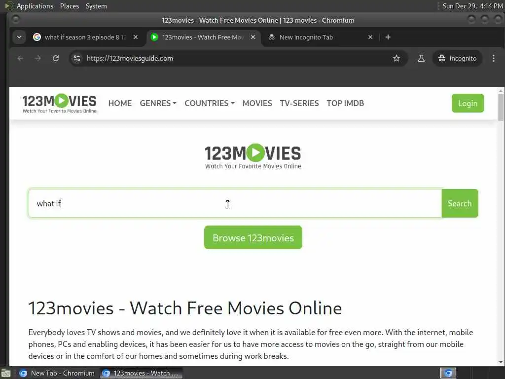Image resolution: width=505 pixels, height=379 pixels.
Task: Open the MOVIES navigation link
Action: coord(257,103)
